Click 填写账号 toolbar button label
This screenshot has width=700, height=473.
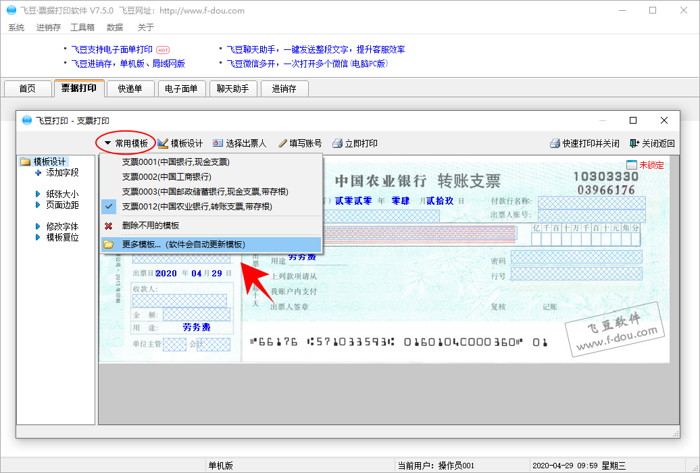[305, 143]
